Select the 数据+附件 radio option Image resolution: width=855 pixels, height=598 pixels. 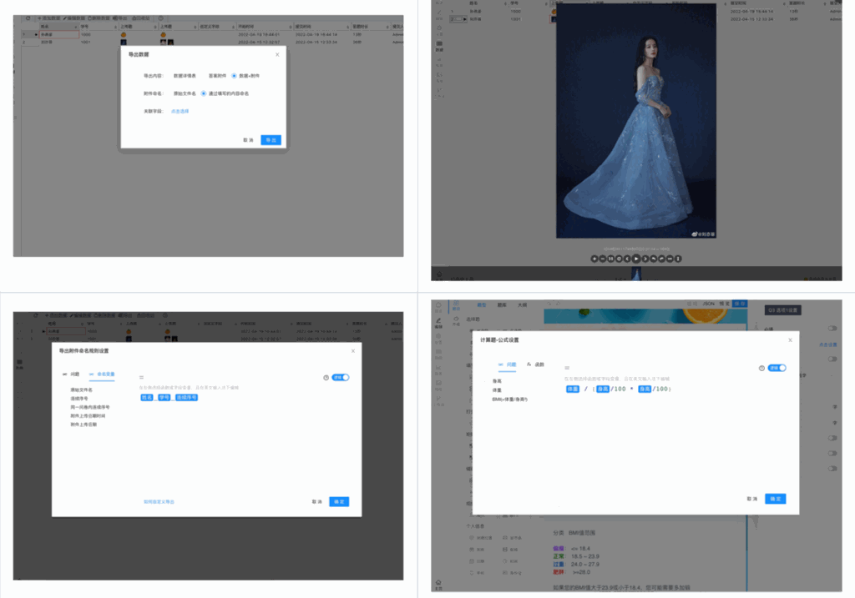235,75
